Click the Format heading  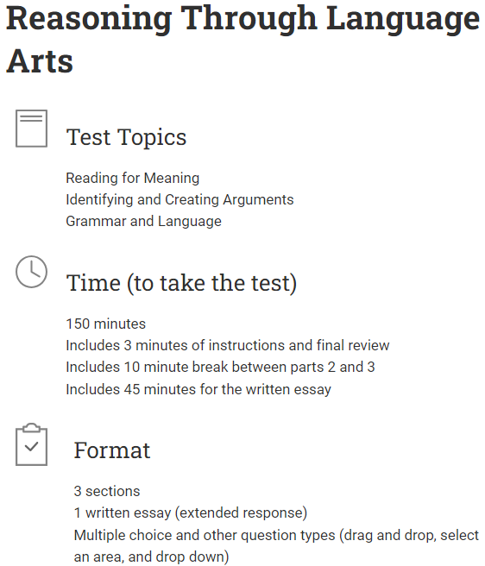coord(112,450)
